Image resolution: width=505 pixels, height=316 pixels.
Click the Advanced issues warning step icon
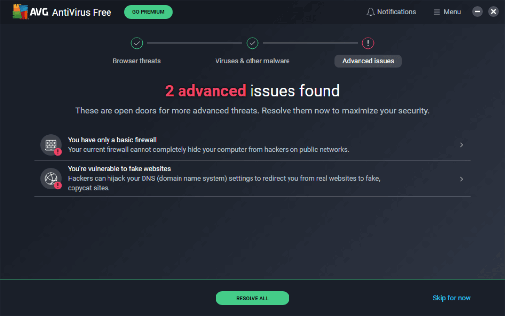point(368,43)
